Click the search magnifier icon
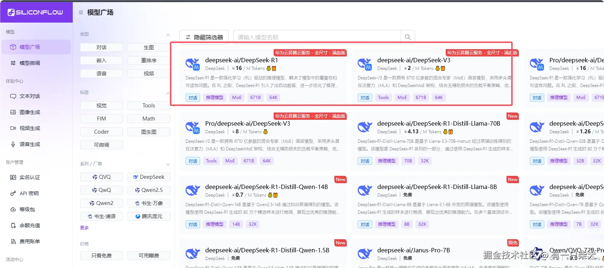 [x=408, y=37]
